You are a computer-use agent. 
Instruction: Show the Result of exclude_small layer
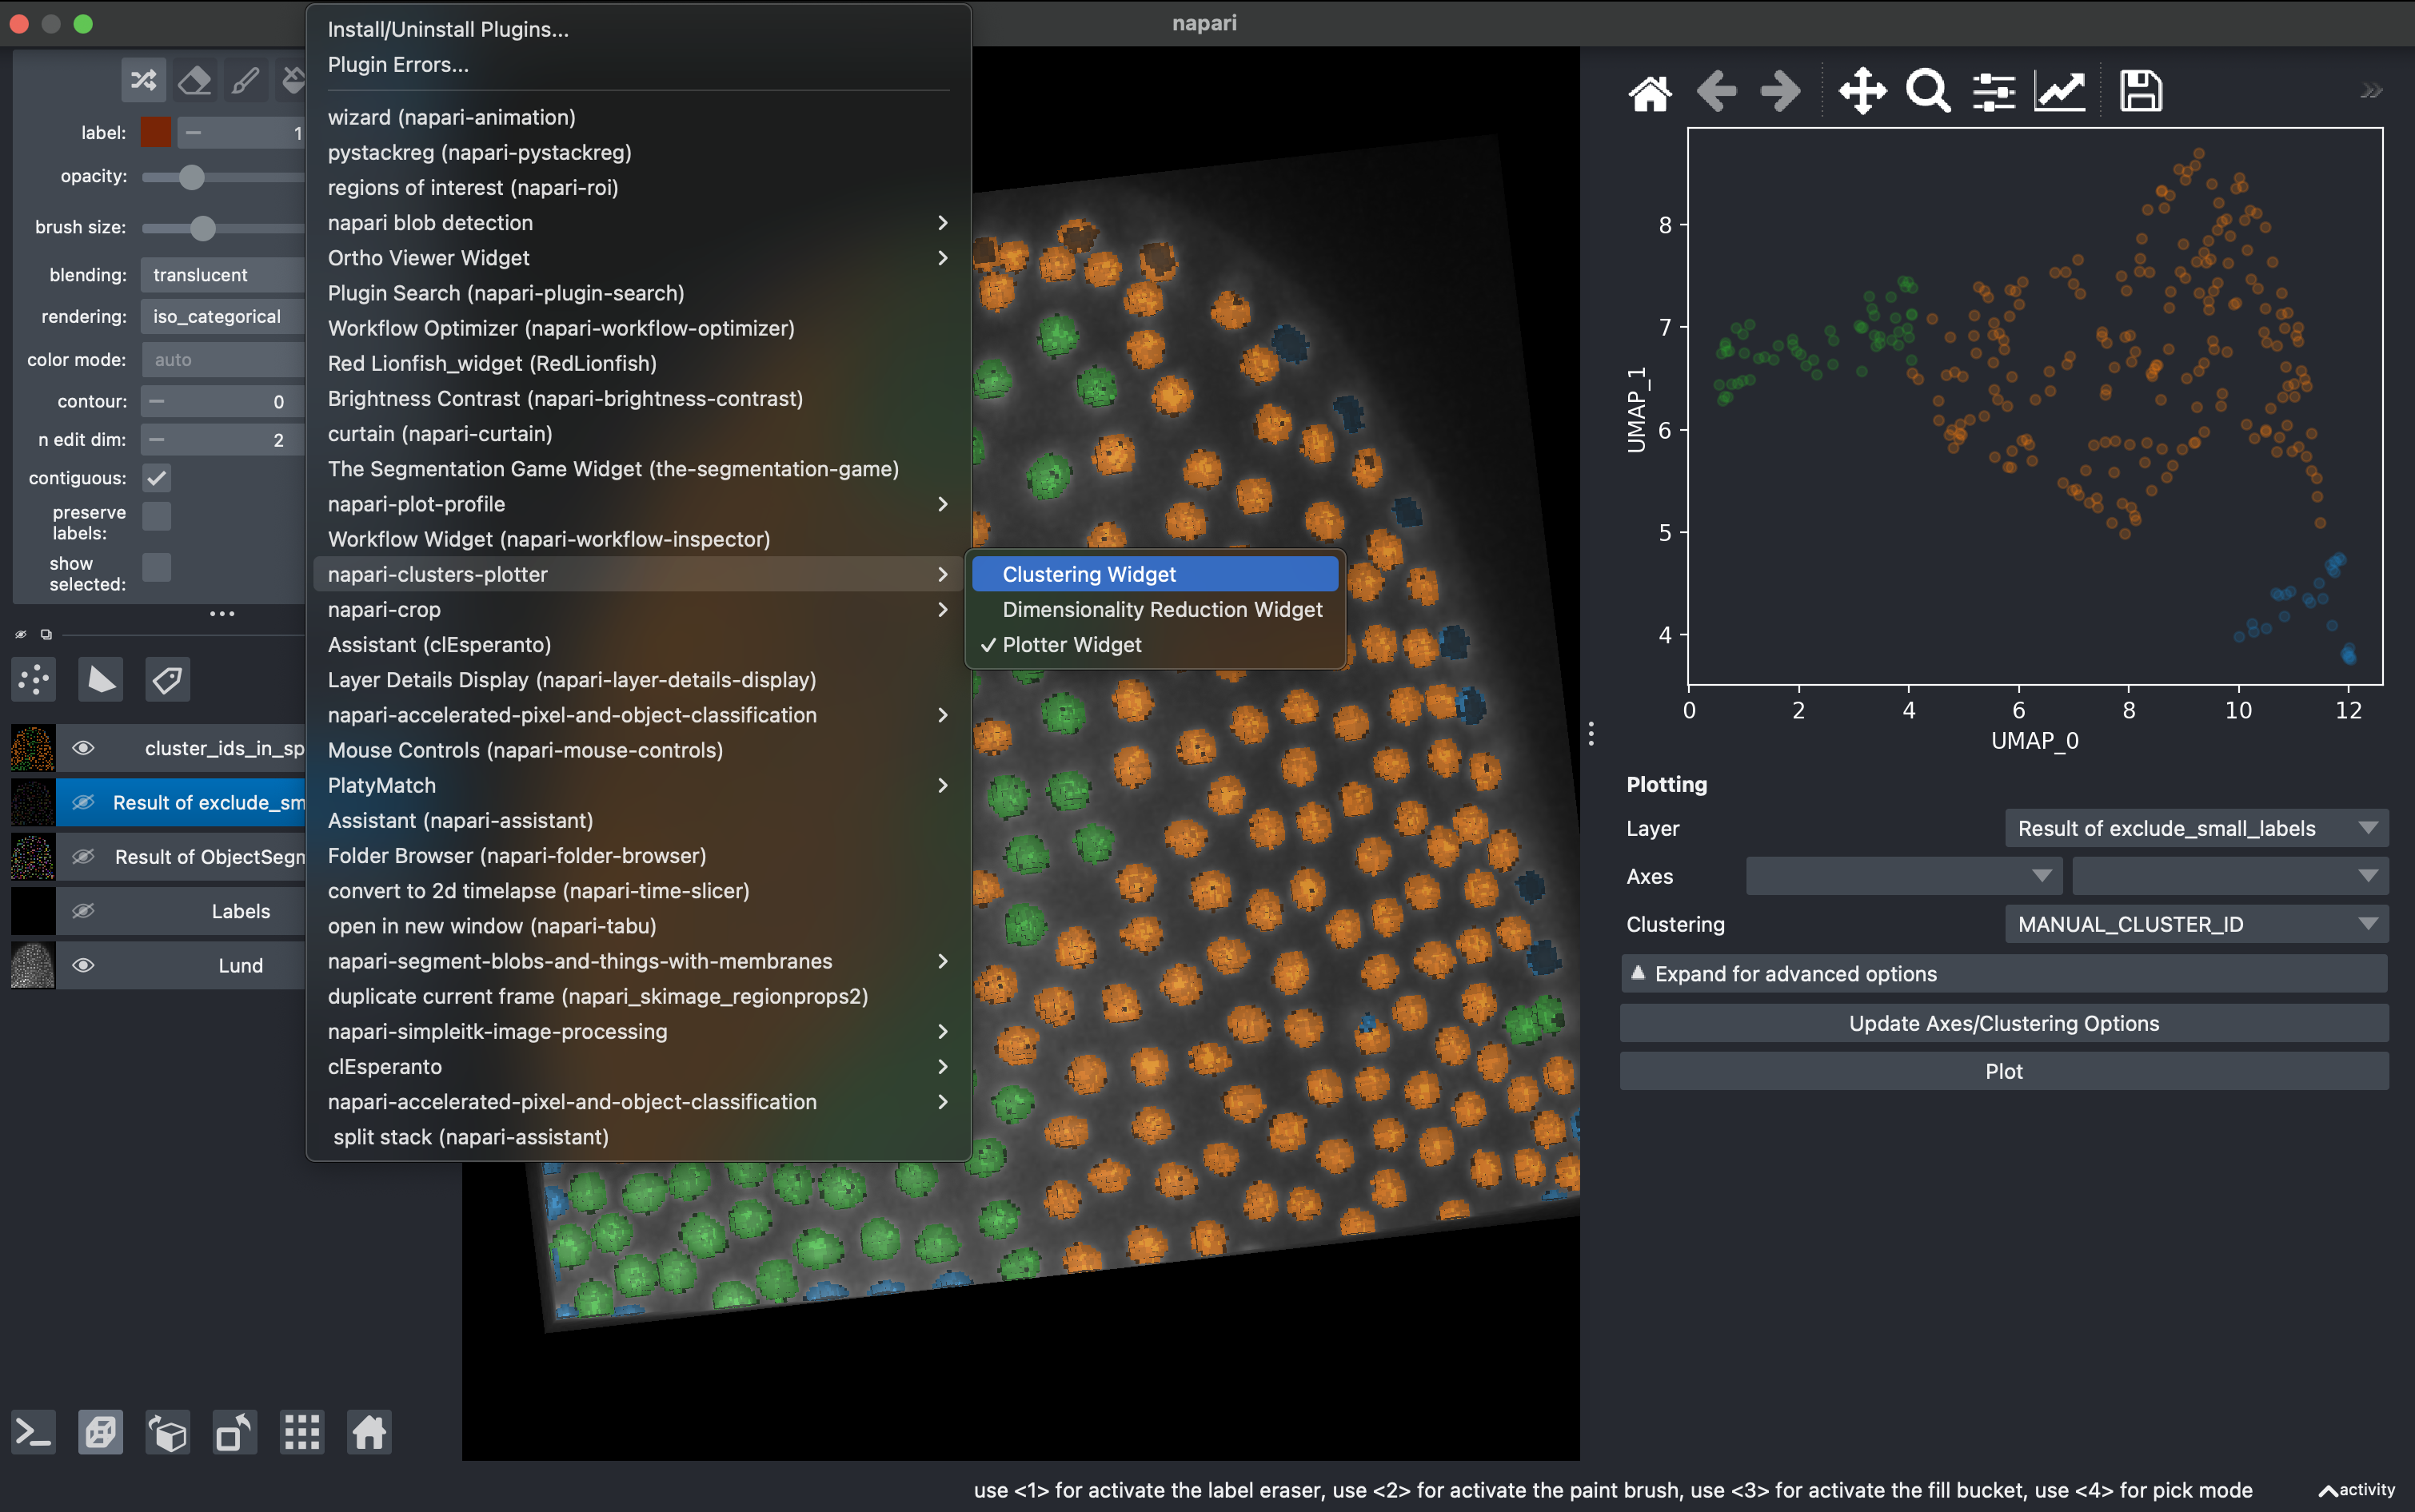(x=84, y=802)
